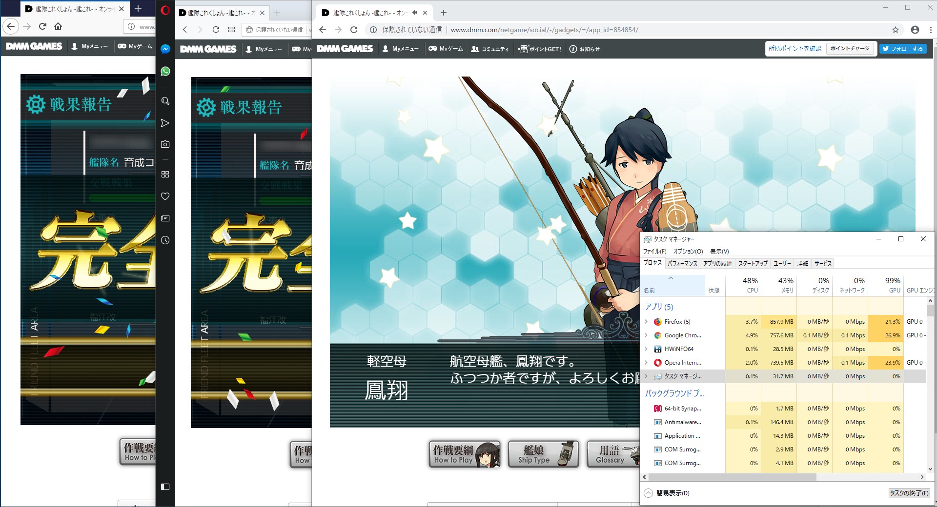Screen dimensions: 937x507
Task: Click Task Manager horizontal scrollbar
Action: [732, 477]
